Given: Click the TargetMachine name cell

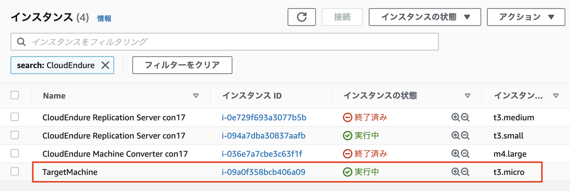Looking at the screenshot, I should click(70, 172).
